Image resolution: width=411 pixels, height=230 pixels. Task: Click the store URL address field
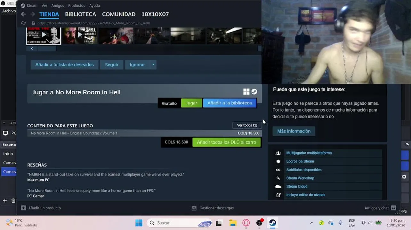pos(93,23)
